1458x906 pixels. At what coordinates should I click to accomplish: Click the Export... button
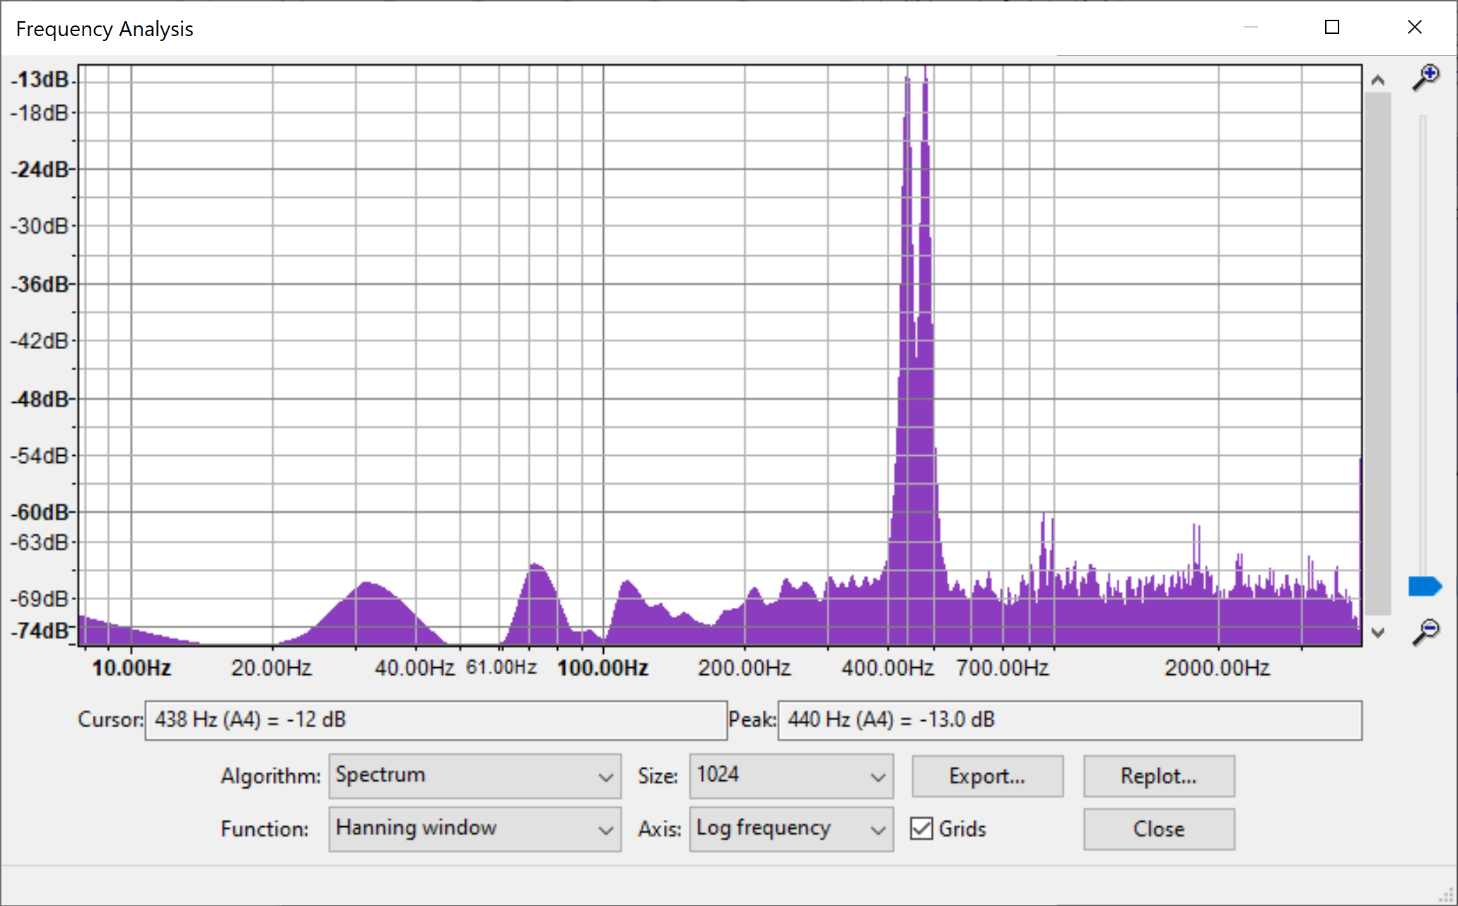987,776
